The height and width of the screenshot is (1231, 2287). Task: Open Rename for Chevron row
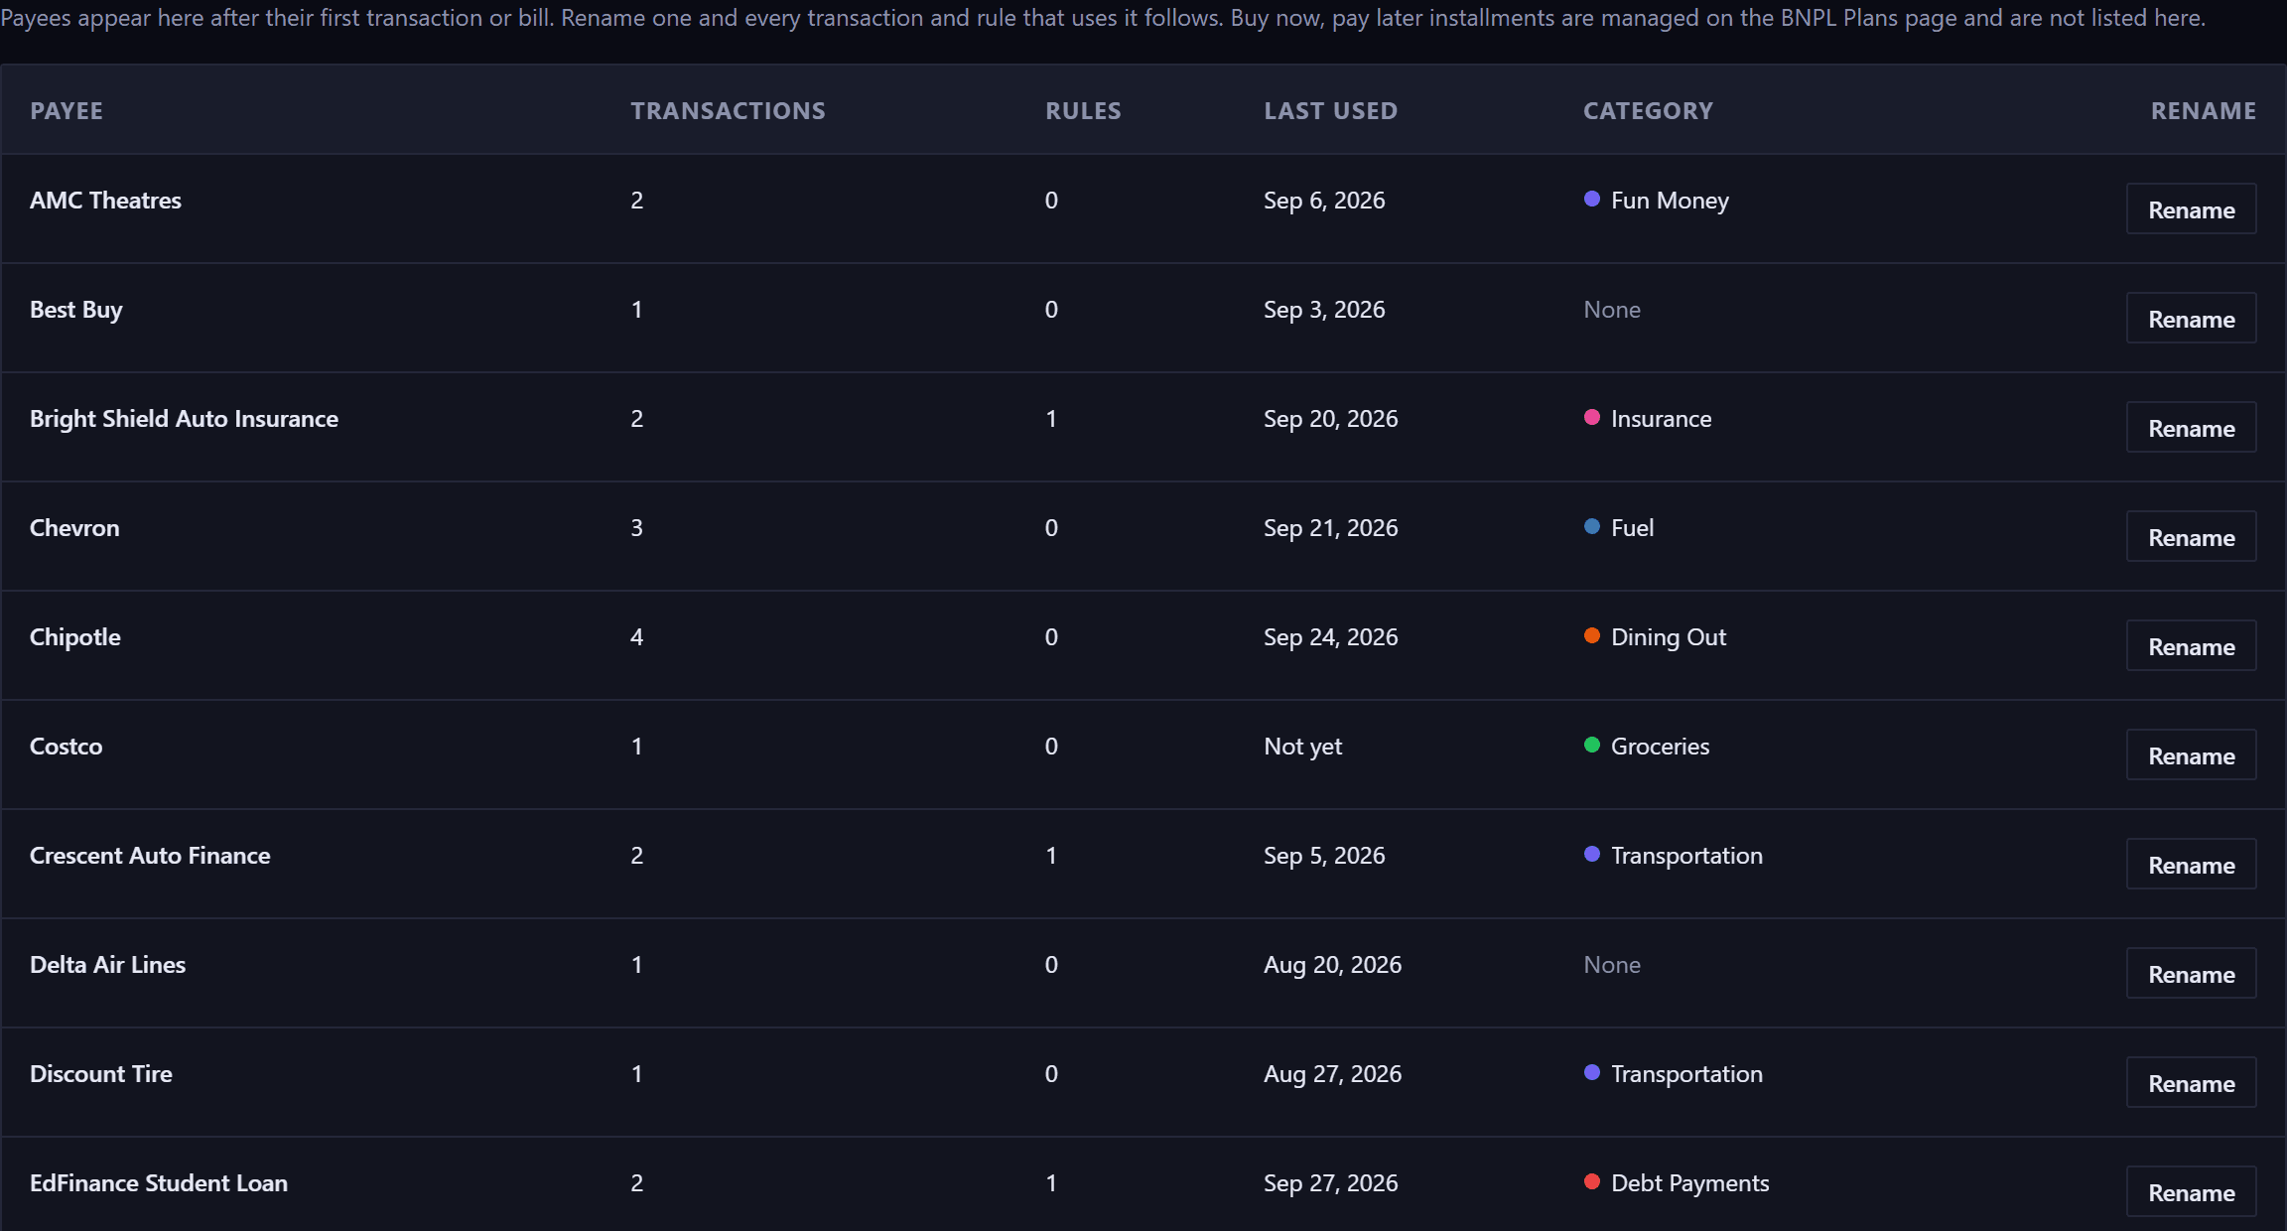tap(2191, 537)
